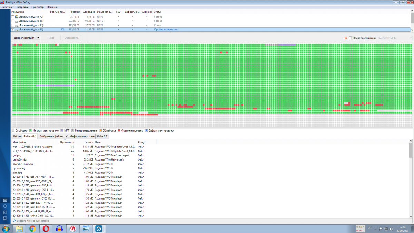
Task: Open the Настройки menu
Action: point(22,7)
